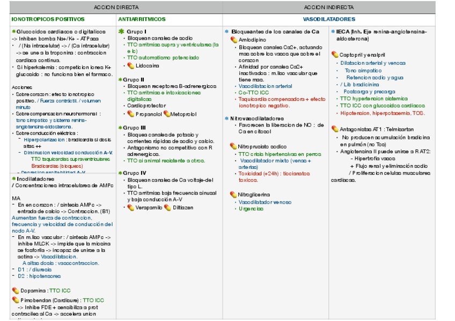Select the ACCION DIRECTA header
Screen dimensions: 455x321
coord(116,8)
